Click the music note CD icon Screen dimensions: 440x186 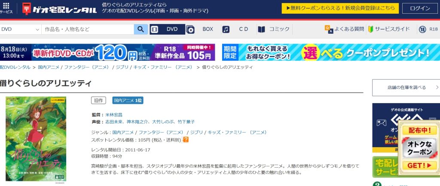tap(226, 30)
